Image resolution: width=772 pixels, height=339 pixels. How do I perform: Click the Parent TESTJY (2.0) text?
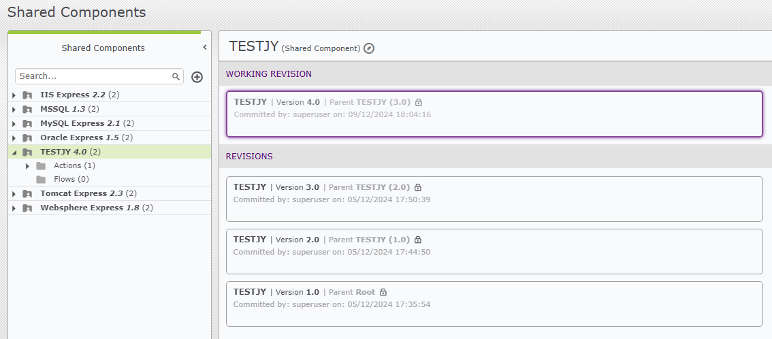tap(369, 187)
